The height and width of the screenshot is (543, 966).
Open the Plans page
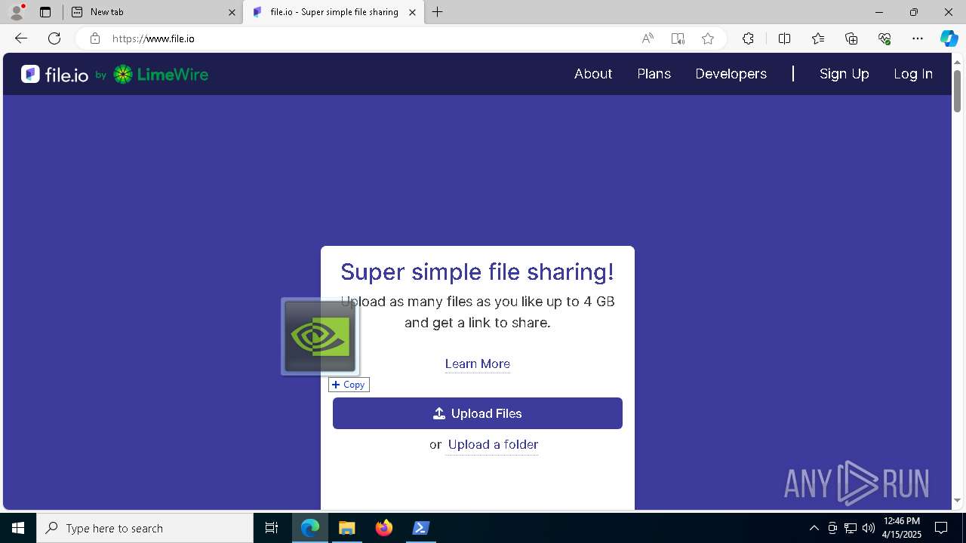pyautogui.click(x=654, y=74)
